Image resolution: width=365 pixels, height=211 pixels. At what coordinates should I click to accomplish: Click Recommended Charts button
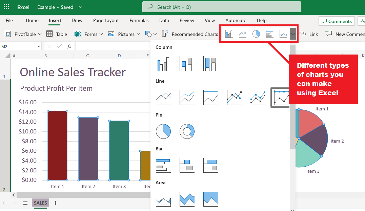pos(190,34)
